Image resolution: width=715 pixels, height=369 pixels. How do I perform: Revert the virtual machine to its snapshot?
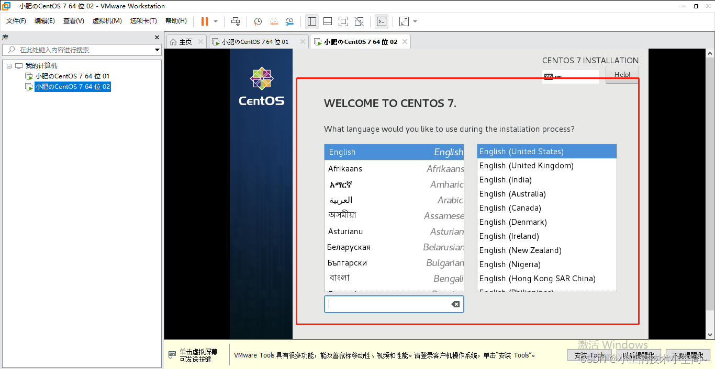tap(274, 21)
